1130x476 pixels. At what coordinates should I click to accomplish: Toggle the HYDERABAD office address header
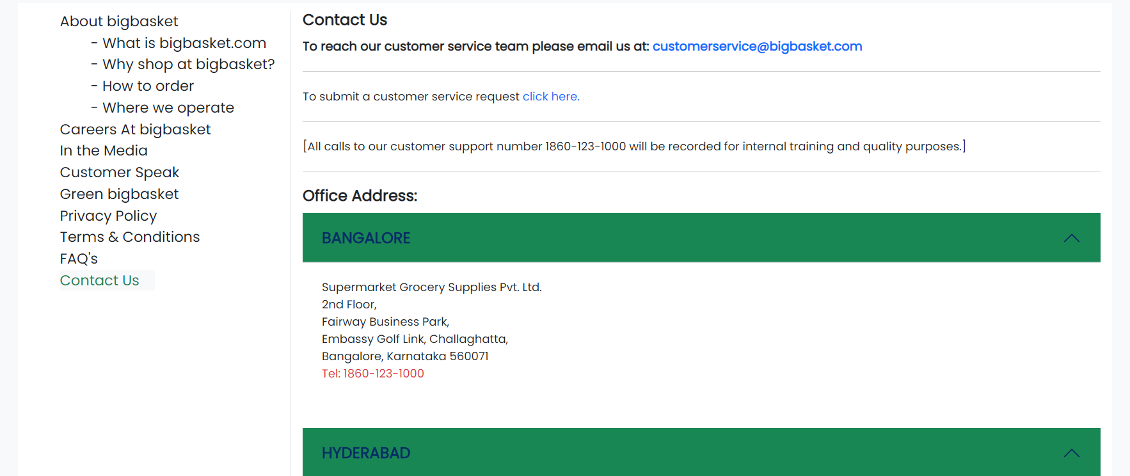click(701, 452)
